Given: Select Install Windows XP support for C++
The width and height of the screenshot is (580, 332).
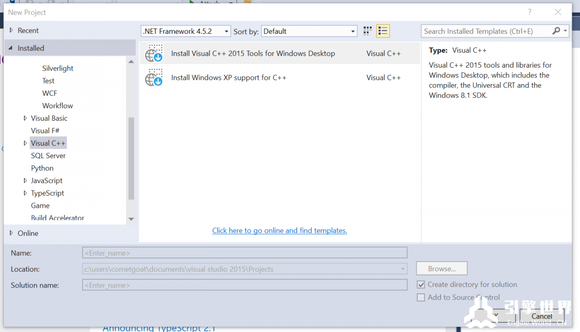Looking at the screenshot, I should tap(279, 77).
